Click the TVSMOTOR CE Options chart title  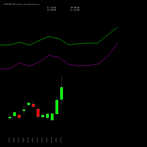tap(22, 4)
